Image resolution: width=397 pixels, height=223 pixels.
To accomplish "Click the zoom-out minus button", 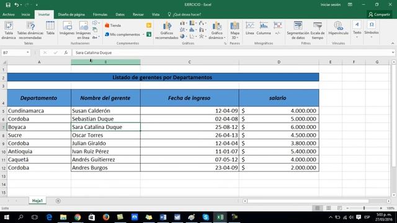I will [x=347, y=208].
